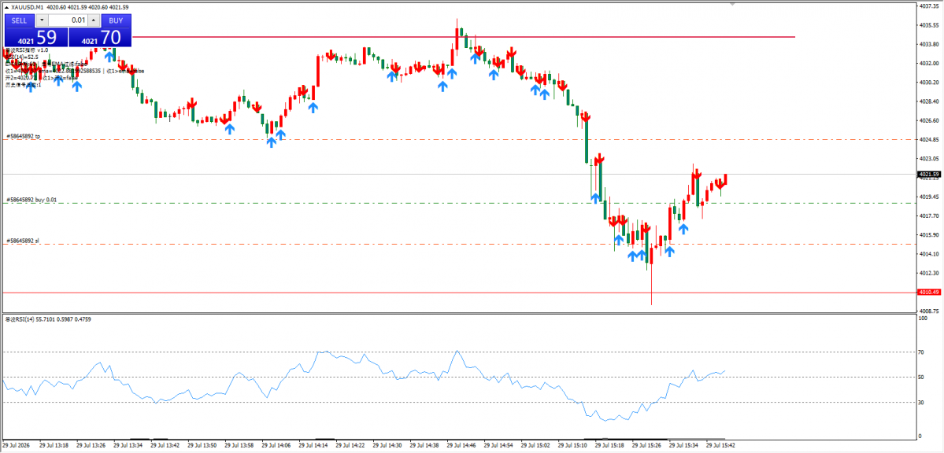Image resolution: width=944 pixels, height=453 pixels.
Task: Click the RSI level 50 axis label
Action: [922, 377]
